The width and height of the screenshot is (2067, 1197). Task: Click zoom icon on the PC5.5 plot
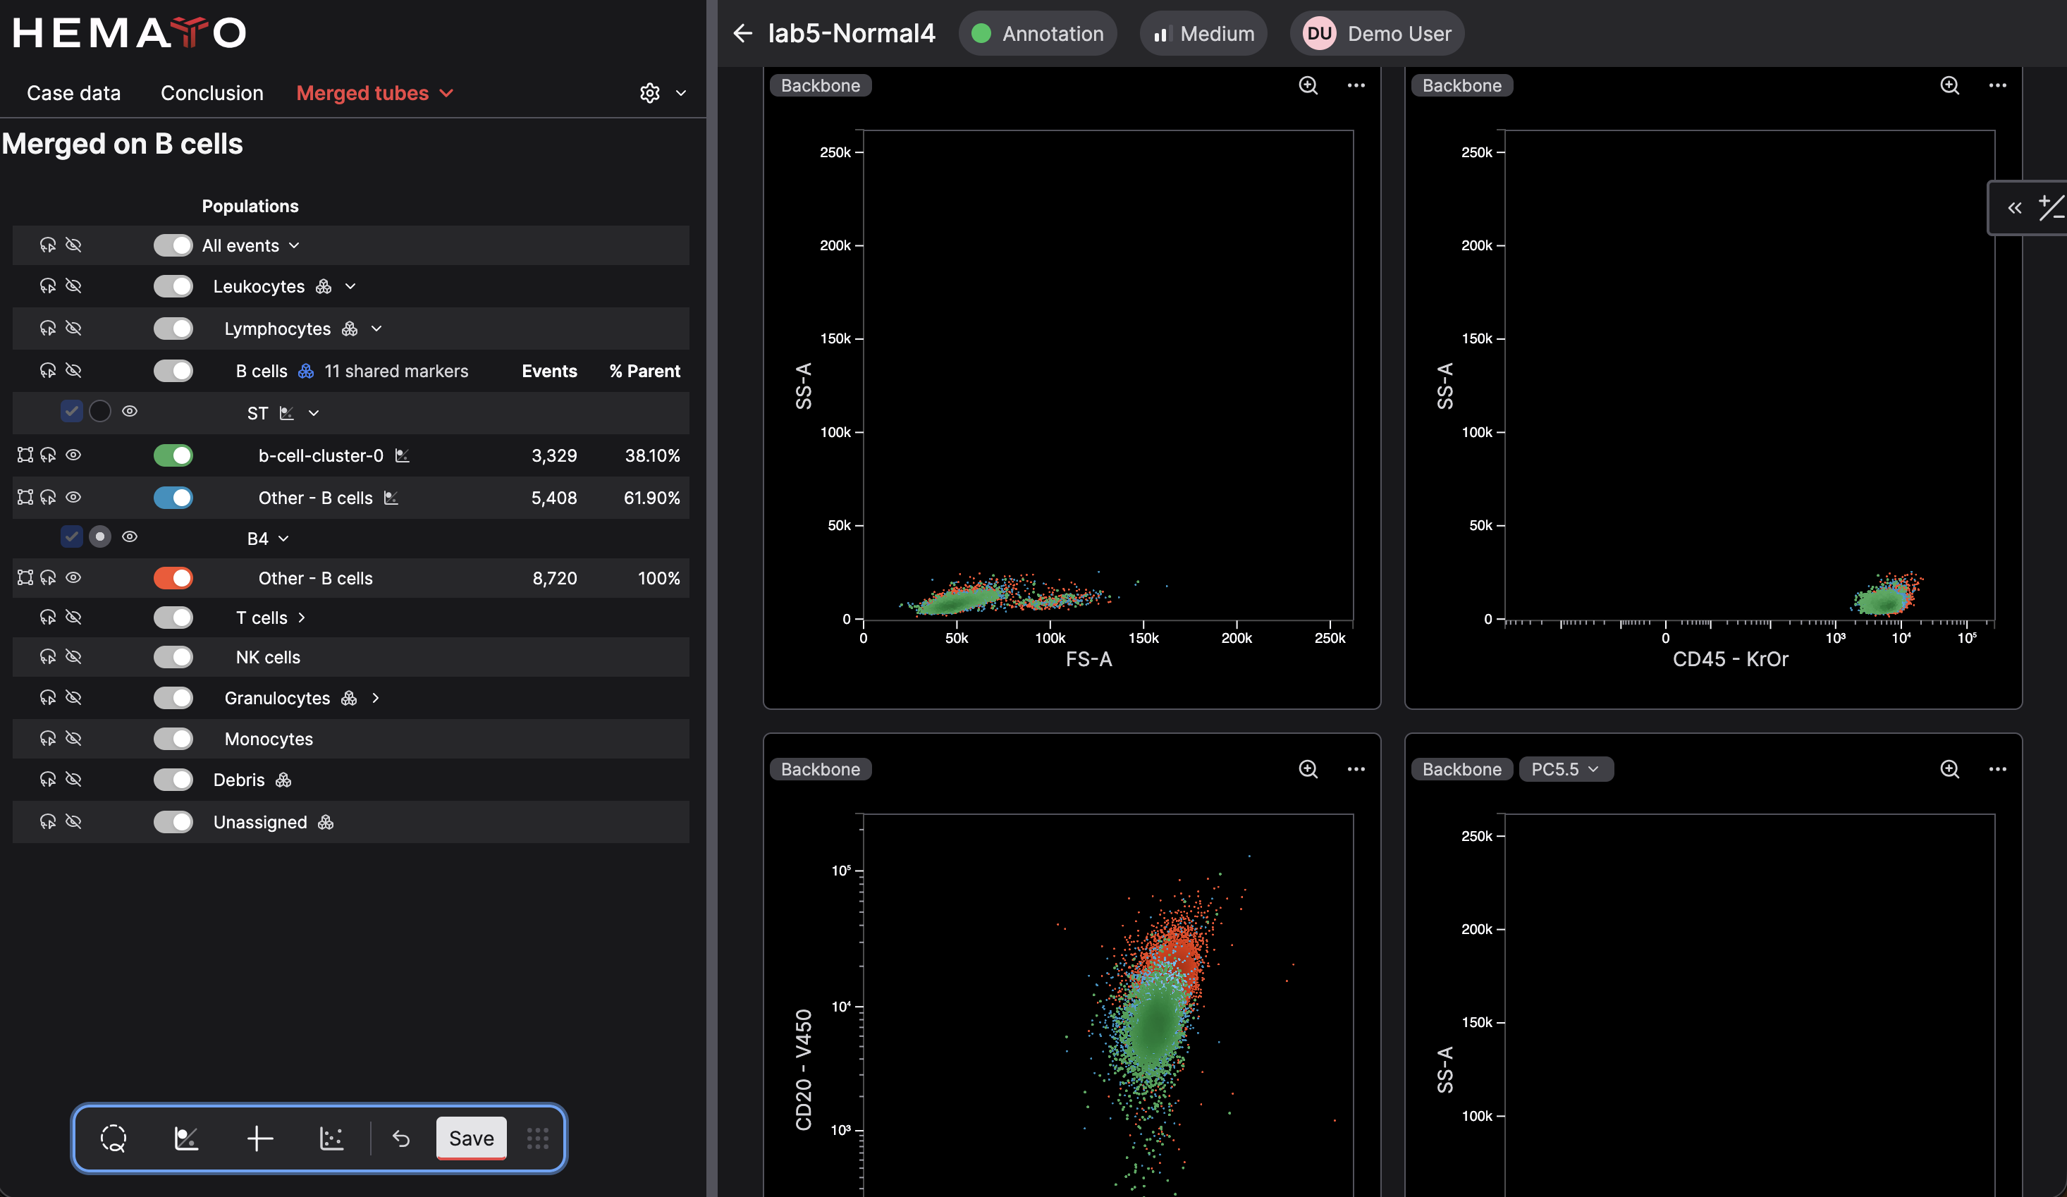point(1950,768)
